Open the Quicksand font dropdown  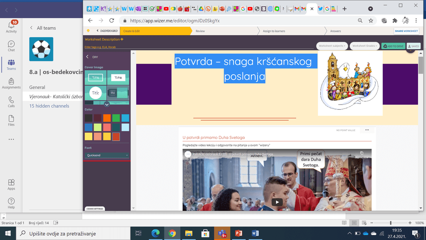coord(107,156)
